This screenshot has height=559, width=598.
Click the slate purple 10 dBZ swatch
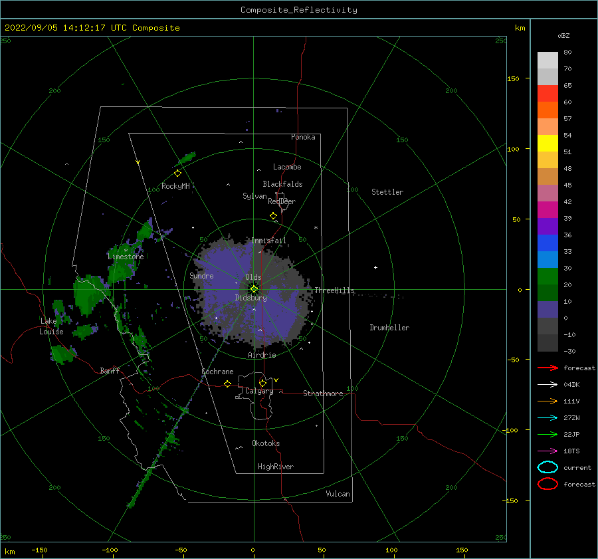click(x=548, y=309)
